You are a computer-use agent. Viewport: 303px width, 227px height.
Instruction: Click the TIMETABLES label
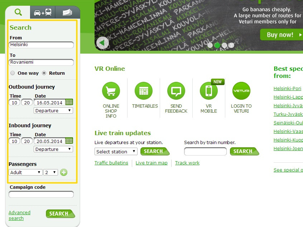(x=145, y=106)
